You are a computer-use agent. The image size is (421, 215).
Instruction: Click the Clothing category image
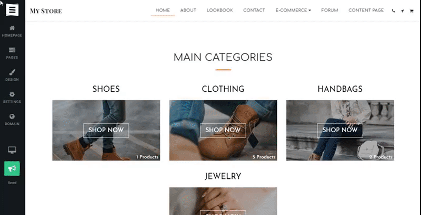(x=223, y=131)
